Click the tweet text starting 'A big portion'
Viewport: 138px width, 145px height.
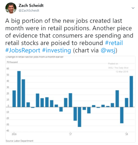[69, 35]
